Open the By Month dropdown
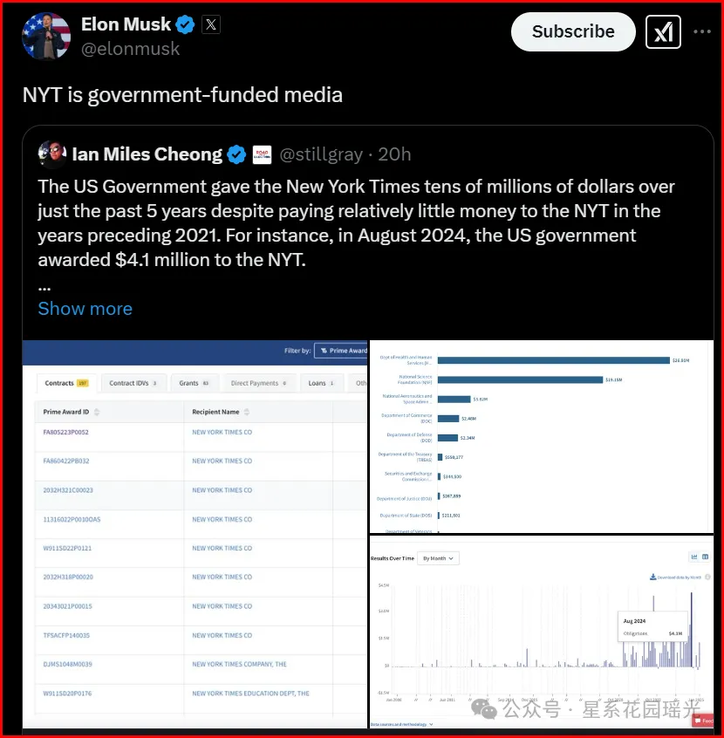Screen dimensions: 724x738 point(439,557)
